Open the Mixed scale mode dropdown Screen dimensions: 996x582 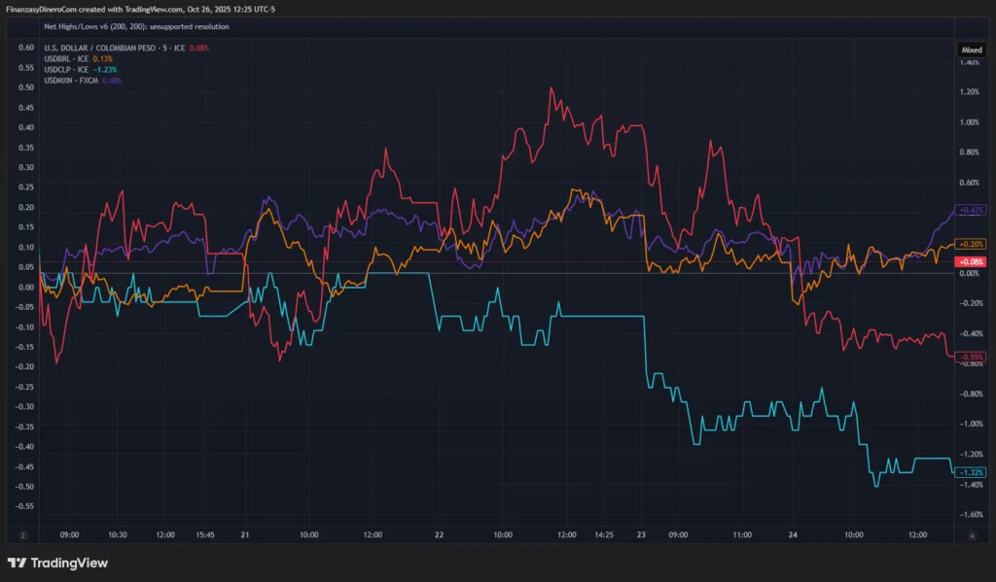(x=971, y=48)
